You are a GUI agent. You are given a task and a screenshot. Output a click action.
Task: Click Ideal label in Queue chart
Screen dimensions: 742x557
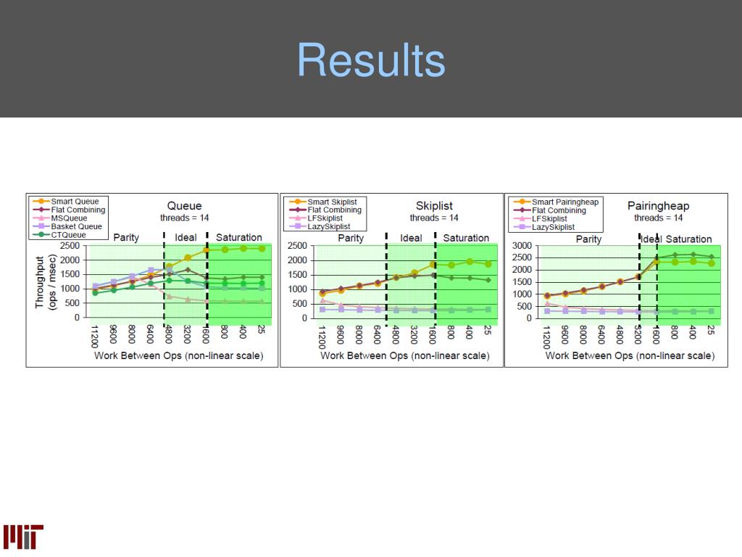coord(185,237)
